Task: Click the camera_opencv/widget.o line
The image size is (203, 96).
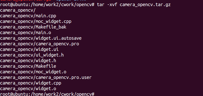Action: click(28, 89)
